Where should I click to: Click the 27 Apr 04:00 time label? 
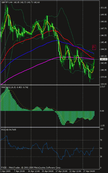click(x=89, y=171)
